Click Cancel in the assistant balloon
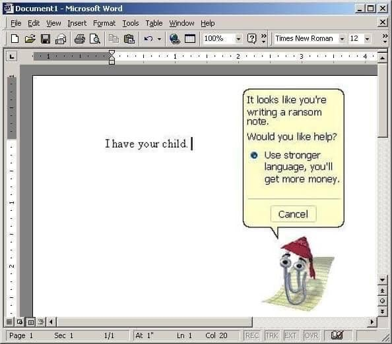Screen dimensions: 392x344 point(293,214)
